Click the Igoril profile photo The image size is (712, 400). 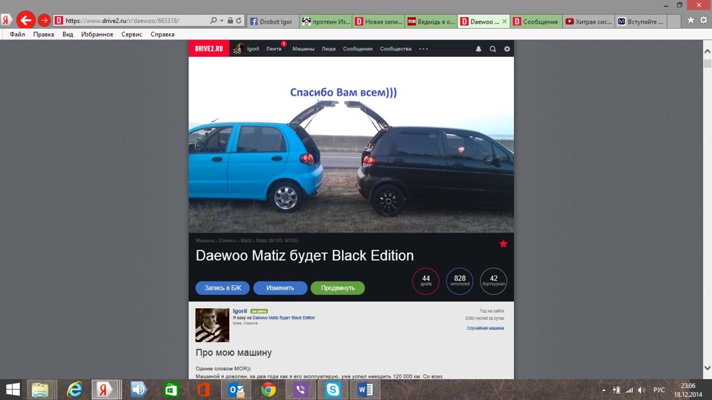pyautogui.click(x=212, y=325)
